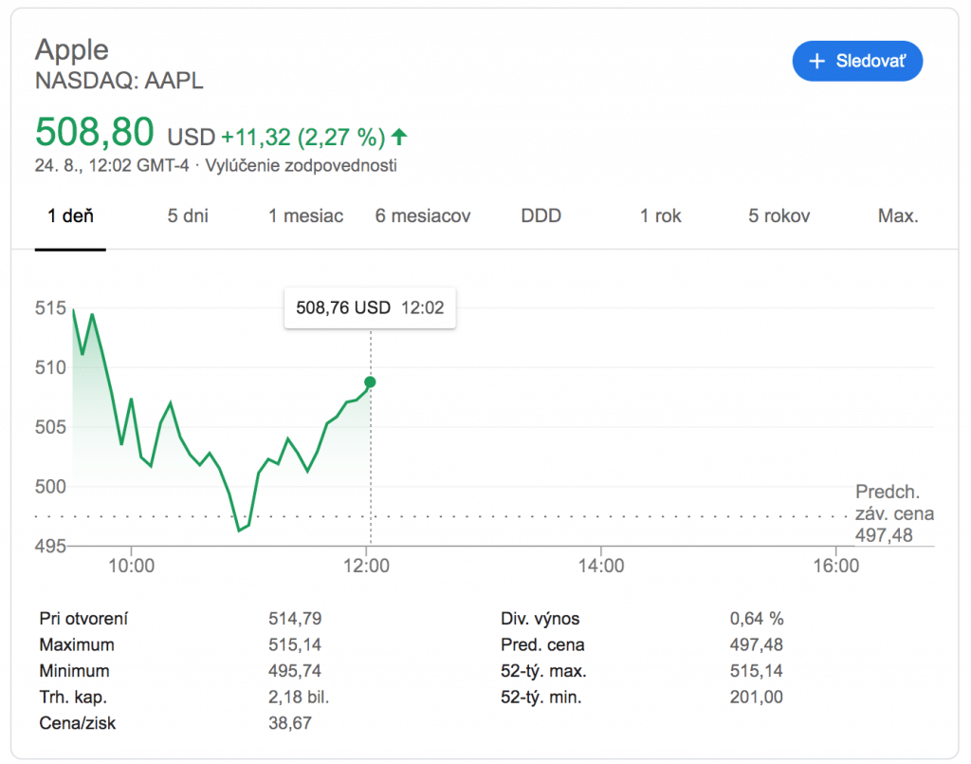The width and height of the screenshot is (971, 764).
Task: Show the 6 mesiacov chart range
Action: 423,215
